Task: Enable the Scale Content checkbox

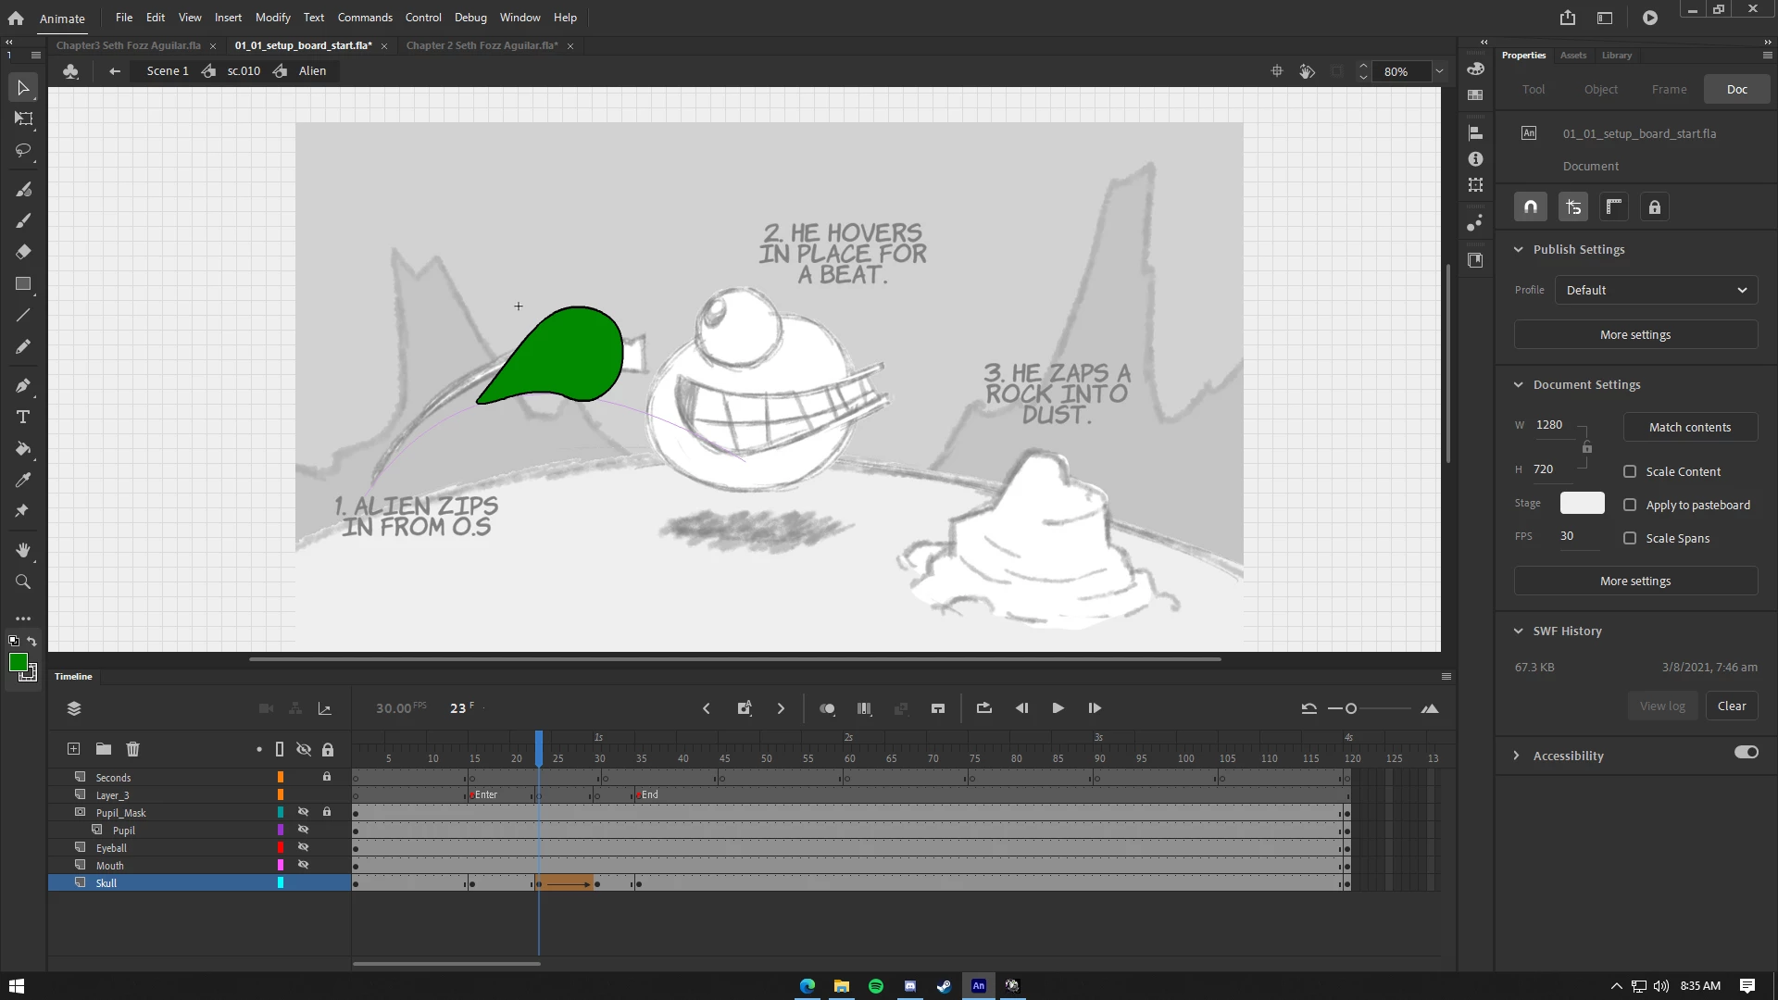Action: coord(1630,471)
